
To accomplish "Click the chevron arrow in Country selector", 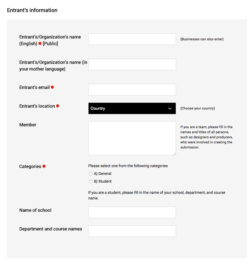I will pos(170,108).
